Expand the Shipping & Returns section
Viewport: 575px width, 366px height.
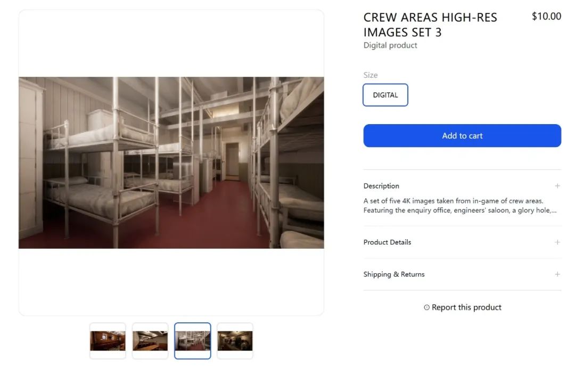[x=394, y=274]
